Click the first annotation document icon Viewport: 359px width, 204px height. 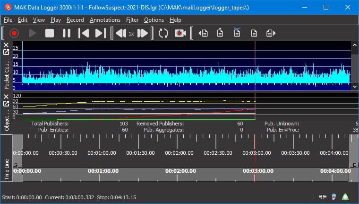point(204,33)
